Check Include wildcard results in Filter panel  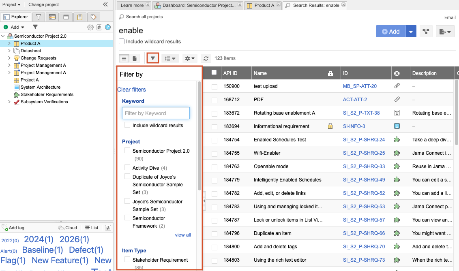point(127,125)
